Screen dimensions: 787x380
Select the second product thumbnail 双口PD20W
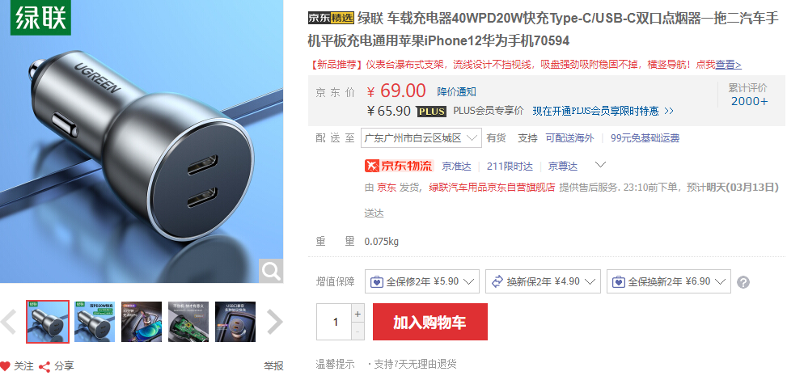95,322
